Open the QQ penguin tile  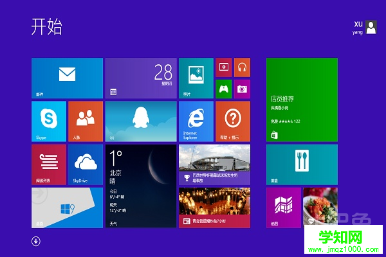141,121
